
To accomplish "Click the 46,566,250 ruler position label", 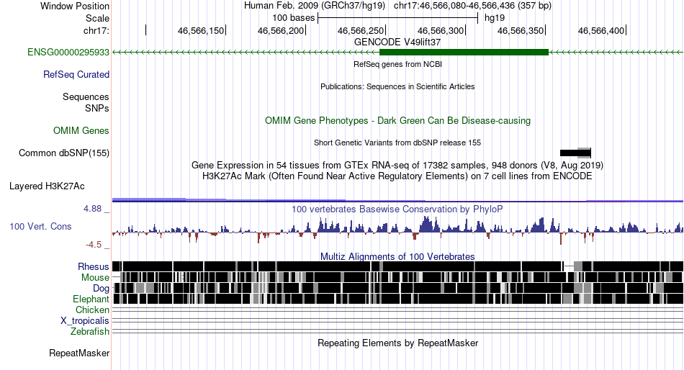I will [x=360, y=31].
